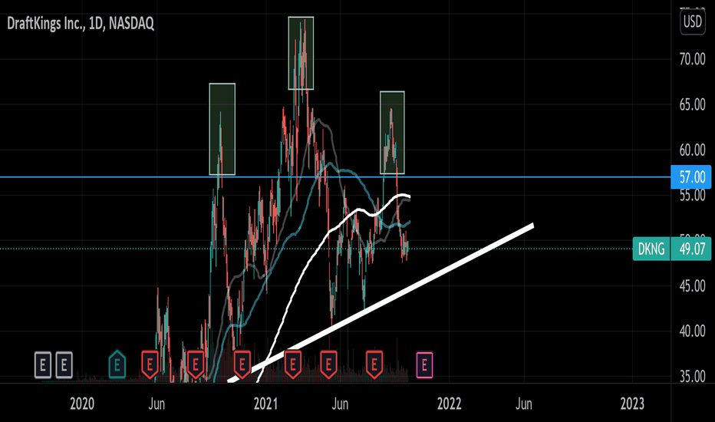Click the DraftKings Inc., 1D, NASDAQ title

[81, 23]
